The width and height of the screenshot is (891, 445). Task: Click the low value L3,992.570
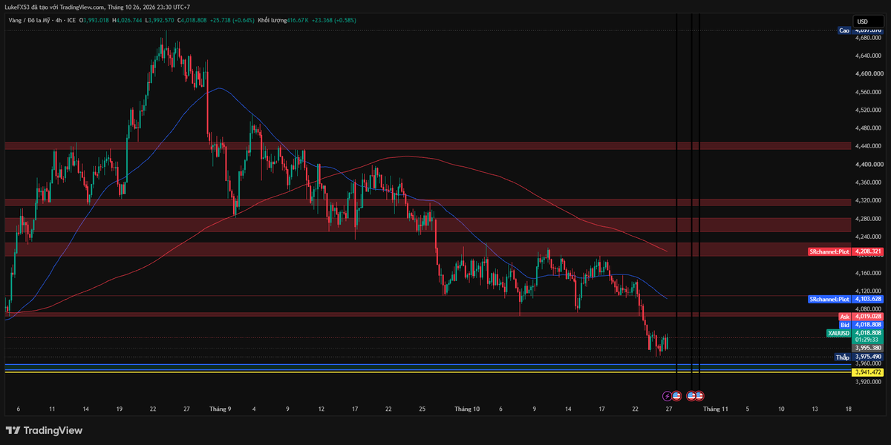pos(160,20)
